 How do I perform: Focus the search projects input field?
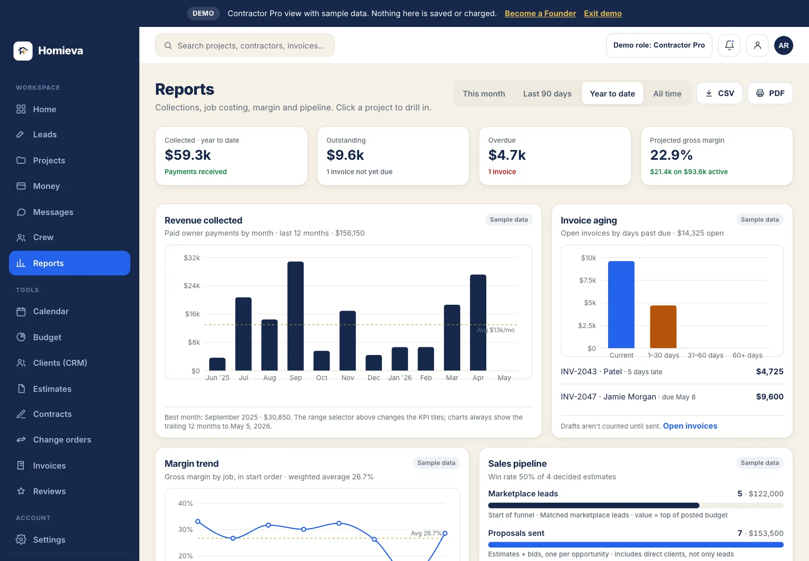coord(245,45)
